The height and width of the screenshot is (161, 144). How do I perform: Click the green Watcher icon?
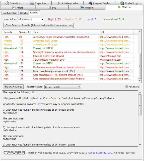pyautogui.click(x=119, y=7)
